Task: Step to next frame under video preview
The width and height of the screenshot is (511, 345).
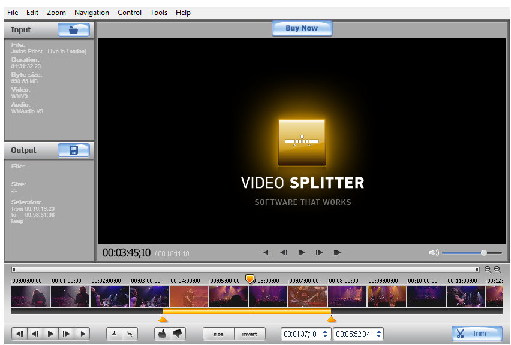Action: point(319,253)
